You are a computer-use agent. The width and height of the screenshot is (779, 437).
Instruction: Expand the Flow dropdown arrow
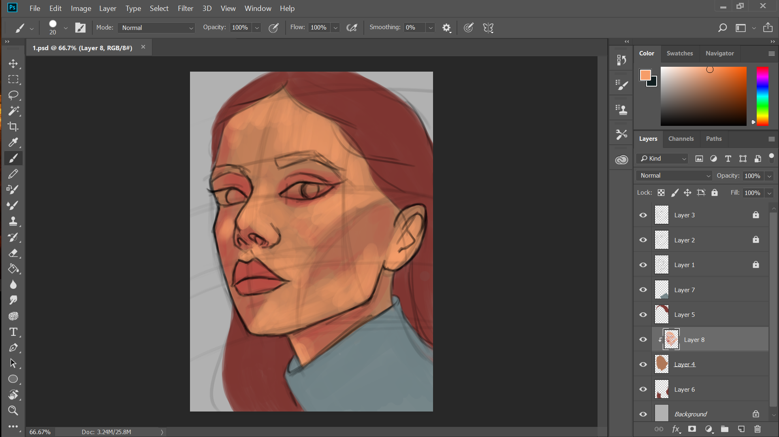tap(335, 28)
